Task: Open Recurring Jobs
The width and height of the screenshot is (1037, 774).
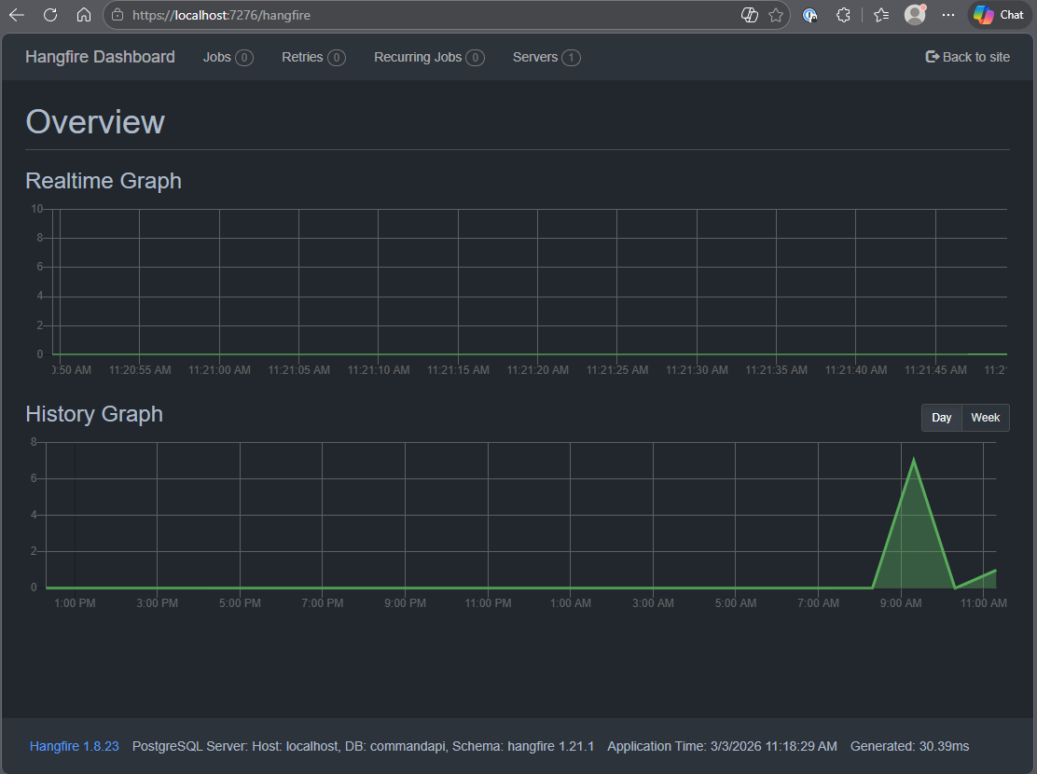Action: 418,57
